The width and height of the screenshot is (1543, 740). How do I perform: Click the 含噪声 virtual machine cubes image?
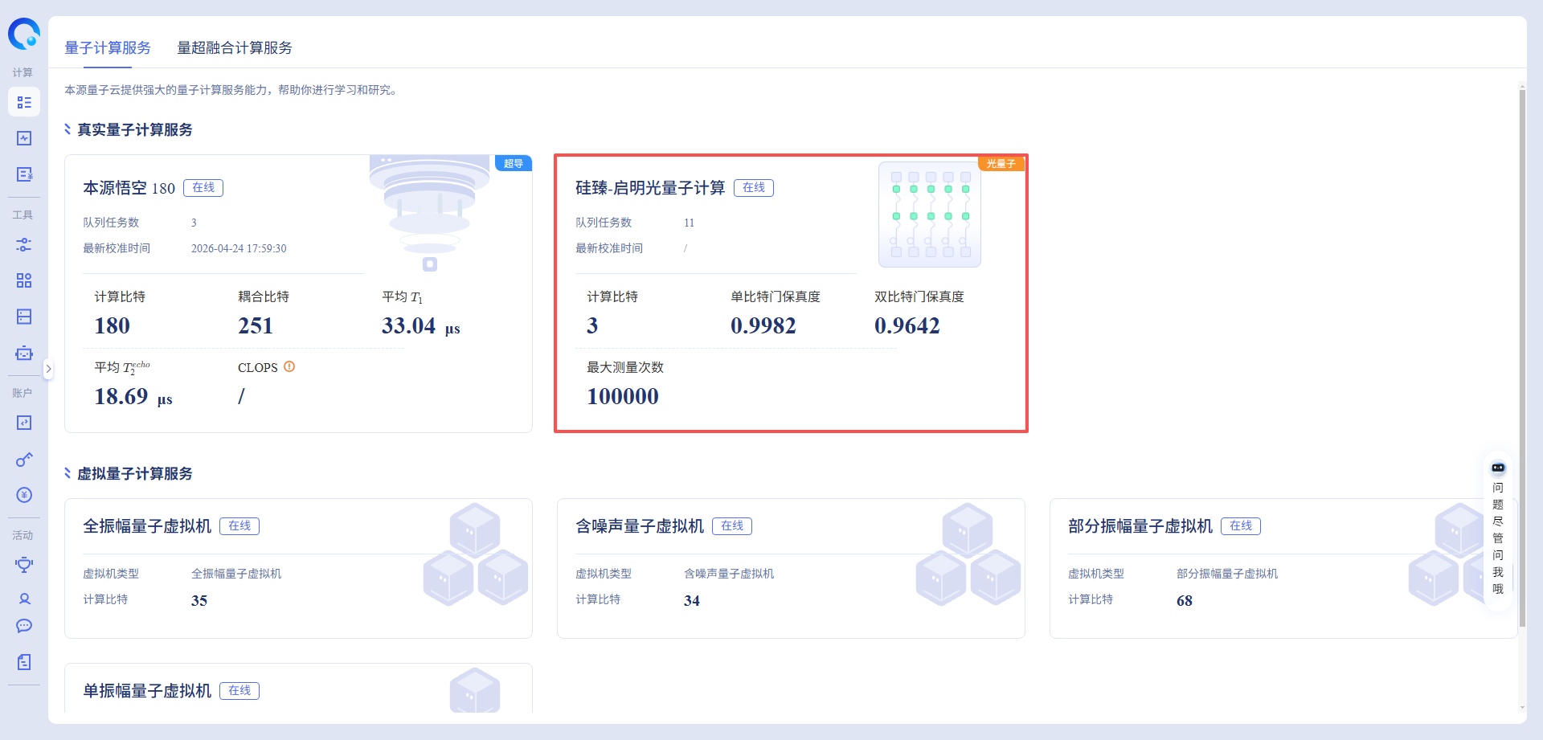tap(968, 554)
